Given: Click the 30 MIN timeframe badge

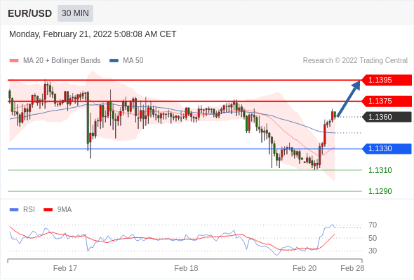Looking at the screenshot, I should coord(75,13).
